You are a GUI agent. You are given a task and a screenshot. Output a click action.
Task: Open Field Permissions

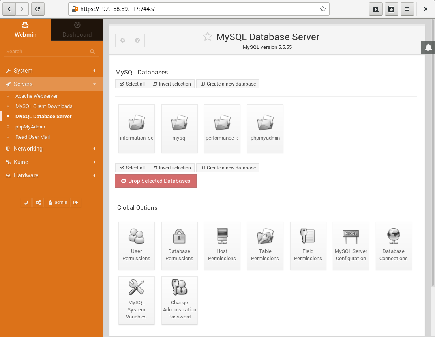(308, 246)
